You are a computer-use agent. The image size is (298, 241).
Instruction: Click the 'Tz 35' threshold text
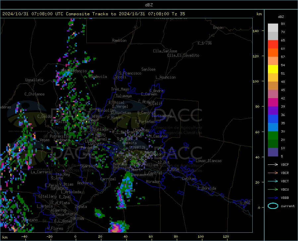pyautogui.click(x=178, y=14)
